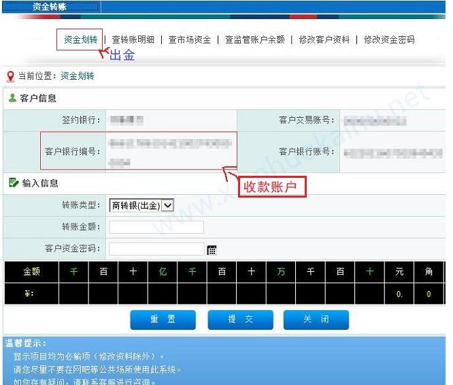
Task: Open the soft keyboard icon beside password
Action: [212, 250]
